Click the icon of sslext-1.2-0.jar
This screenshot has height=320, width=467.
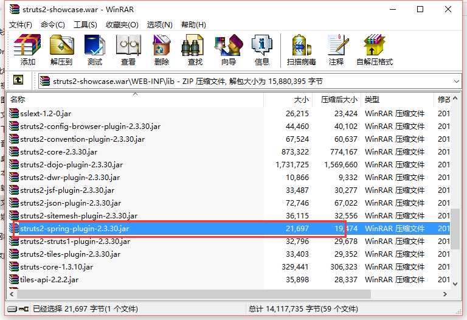14,113
